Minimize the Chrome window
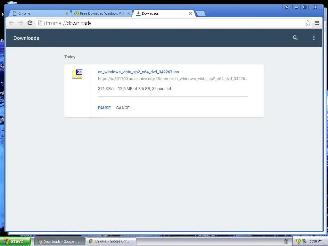This screenshot has width=328, height=246. click(x=296, y=7)
